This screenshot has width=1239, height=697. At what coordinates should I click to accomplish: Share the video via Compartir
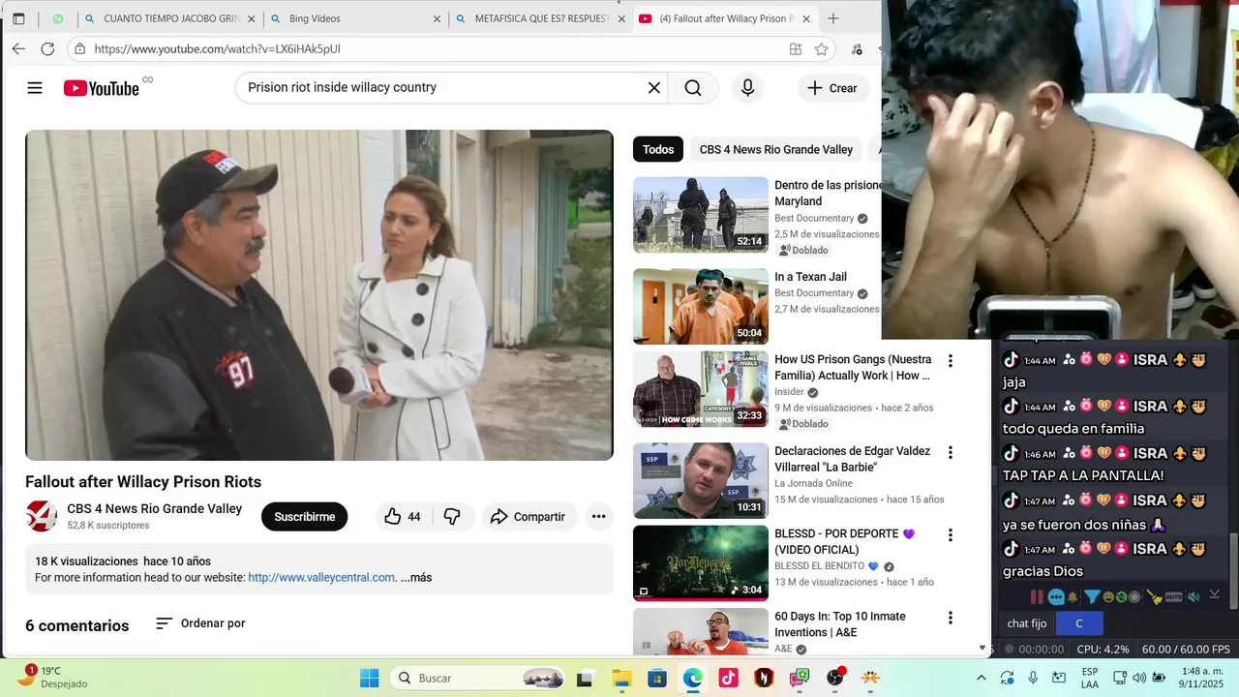pos(529,517)
